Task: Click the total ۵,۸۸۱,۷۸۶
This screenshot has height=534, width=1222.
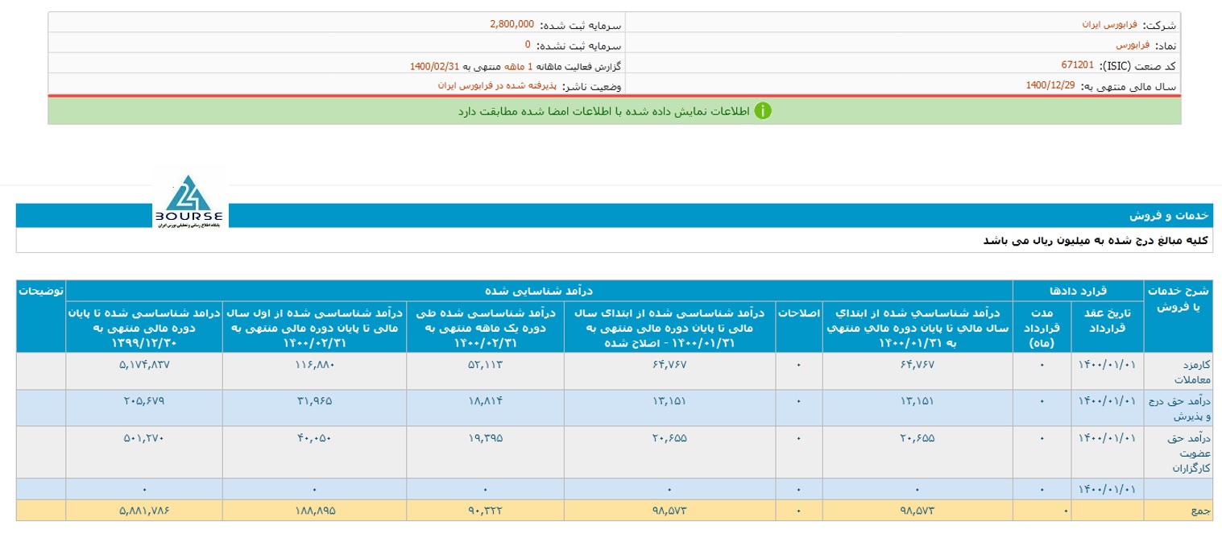Action: point(146,510)
